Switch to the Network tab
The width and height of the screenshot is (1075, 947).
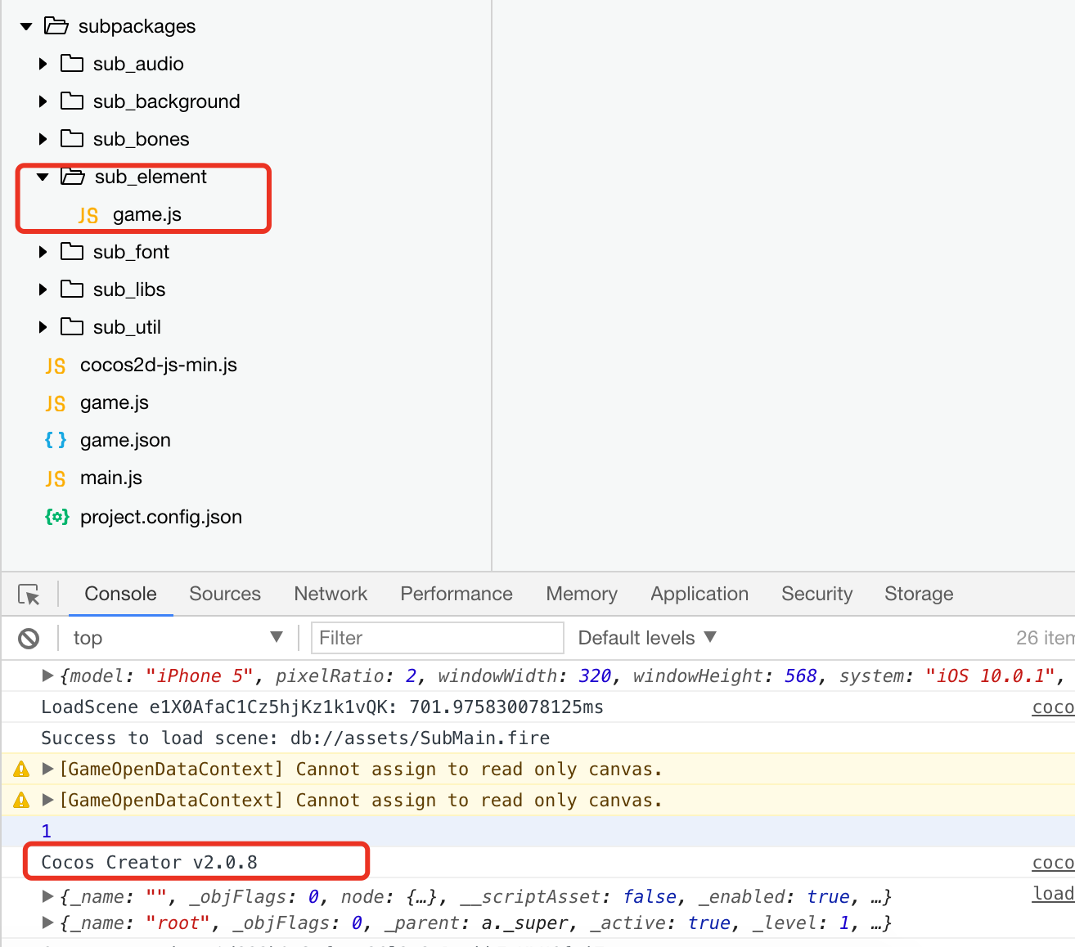(x=331, y=594)
